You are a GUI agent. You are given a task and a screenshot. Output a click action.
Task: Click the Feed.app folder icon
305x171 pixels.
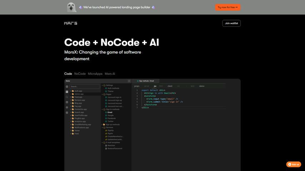(73, 97)
